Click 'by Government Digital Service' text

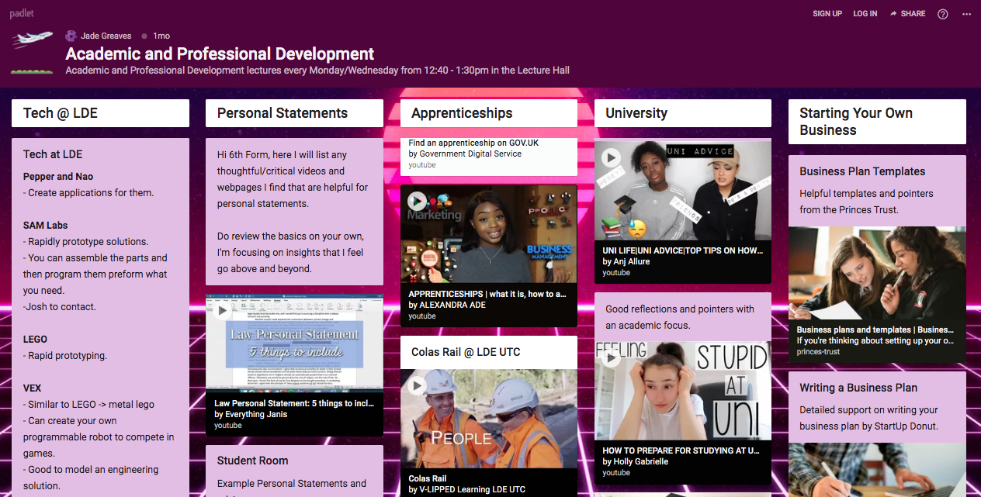[465, 154]
